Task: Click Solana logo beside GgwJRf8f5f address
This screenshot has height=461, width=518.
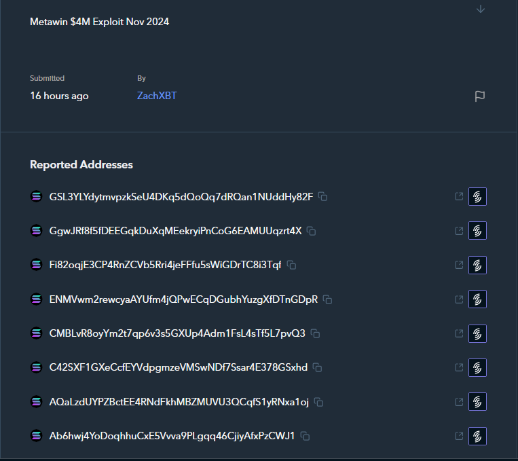Action: pos(36,231)
